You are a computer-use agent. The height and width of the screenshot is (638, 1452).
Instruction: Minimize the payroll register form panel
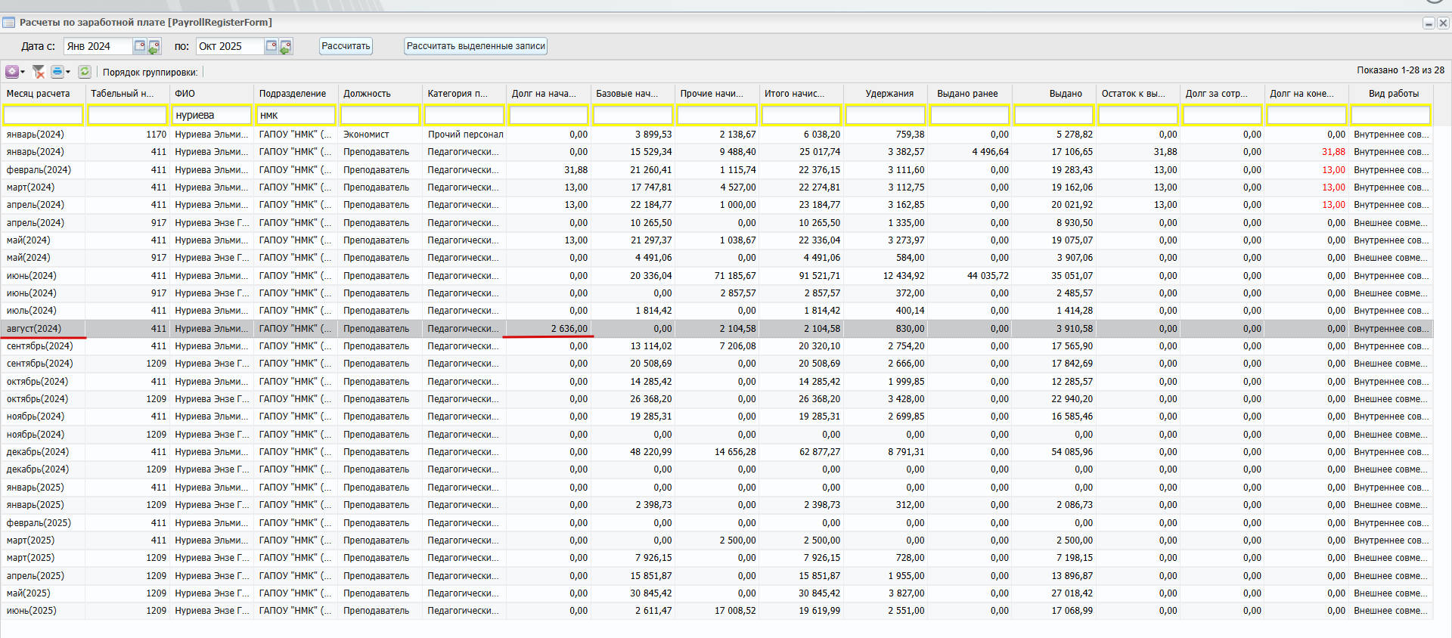pos(1429,23)
